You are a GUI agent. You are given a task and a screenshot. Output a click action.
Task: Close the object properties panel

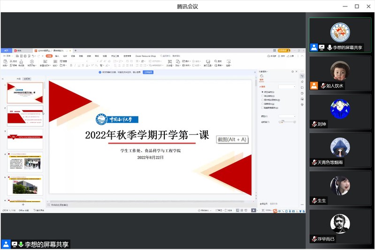coord(297,71)
